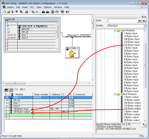This screenshot has height=139, width=149.
Task: Click the Help pointer question mark icon
Action: (x=67, y=12)
